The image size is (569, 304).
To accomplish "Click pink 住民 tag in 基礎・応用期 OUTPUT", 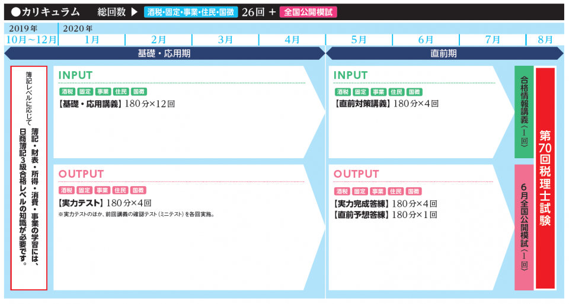I will (x=120, y=190).
